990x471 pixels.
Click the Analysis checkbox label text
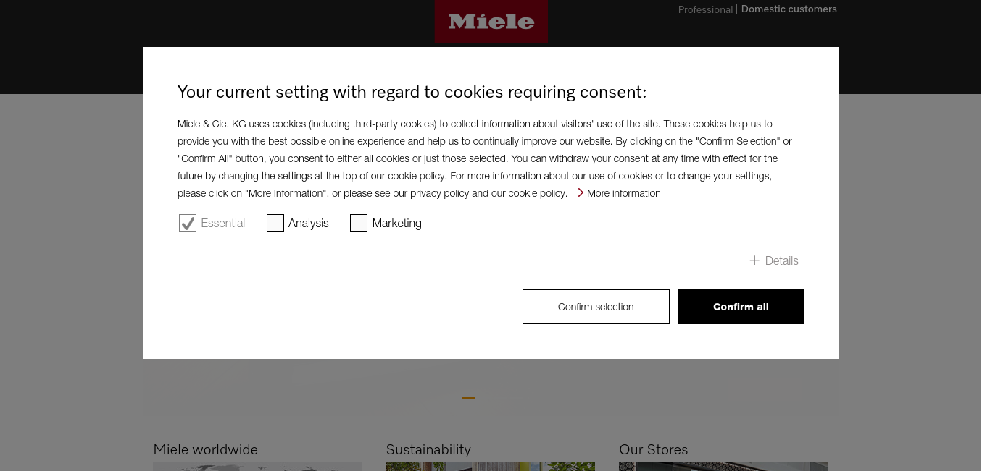click(x=309, y=223)
